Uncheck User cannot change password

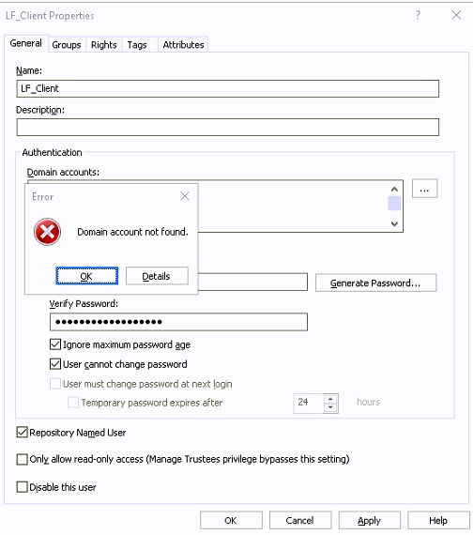pos(55,364)
